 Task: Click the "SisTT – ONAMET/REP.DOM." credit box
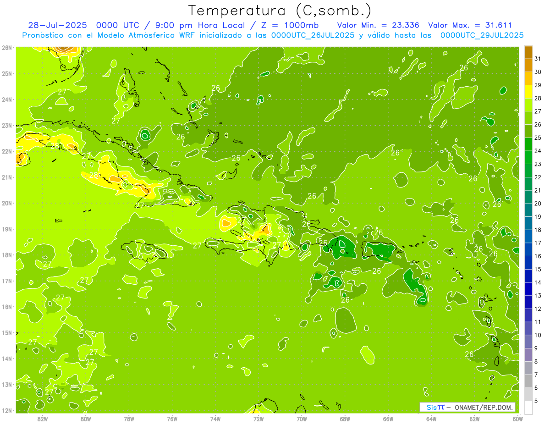click(467, 407)
